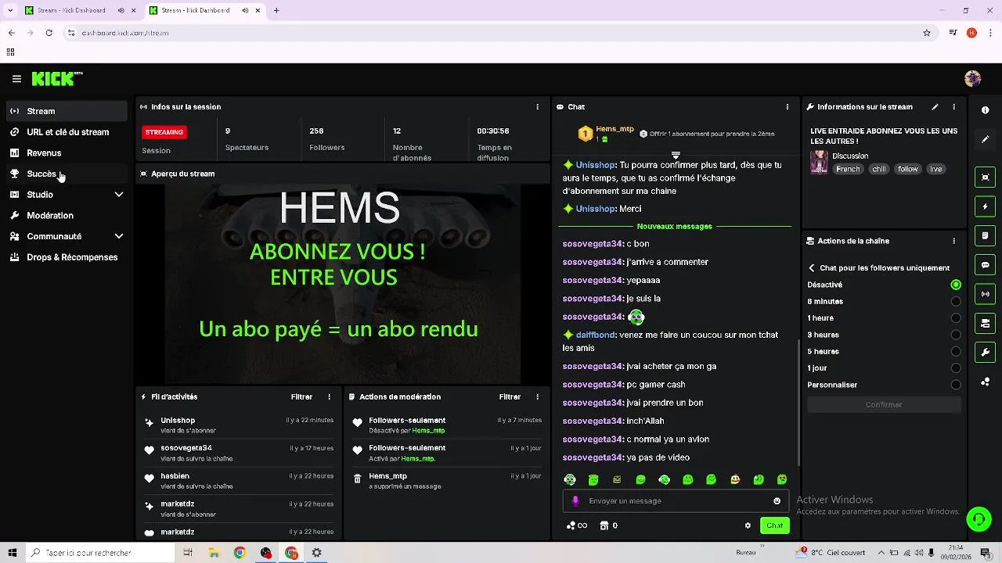1002x563 pixels.
Task: Open the apps grid icon in bookmarks bar
Action: pyautogui.click(x=10, y=52)
